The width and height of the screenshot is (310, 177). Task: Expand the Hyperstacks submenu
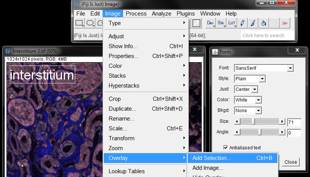tap(146, 86)
